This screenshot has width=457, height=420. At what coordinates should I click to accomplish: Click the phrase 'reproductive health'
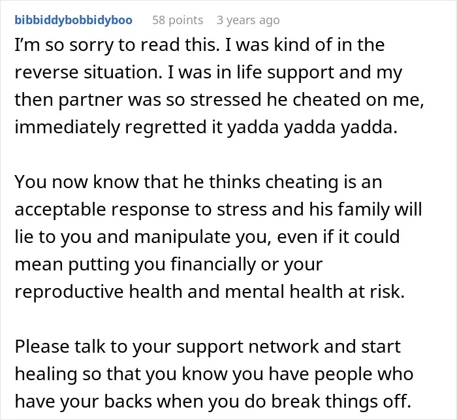(x=99, y=292)
